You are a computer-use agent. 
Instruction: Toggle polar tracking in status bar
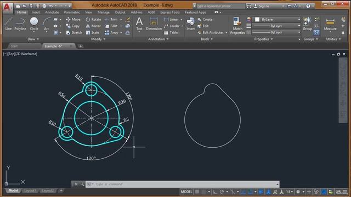click(222, 192)
